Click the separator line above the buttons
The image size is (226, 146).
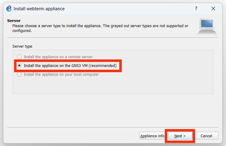(113, 127)
